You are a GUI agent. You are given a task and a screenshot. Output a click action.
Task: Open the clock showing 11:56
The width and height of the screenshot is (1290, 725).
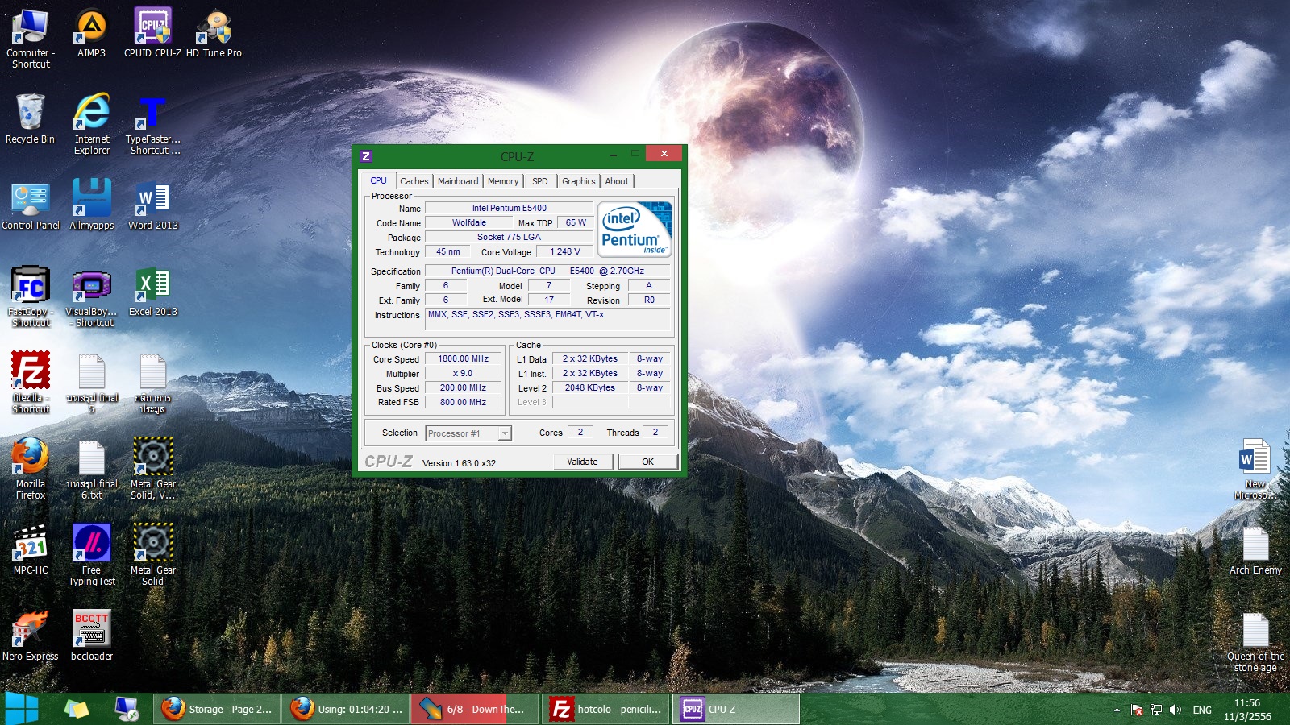[1247, 710]
